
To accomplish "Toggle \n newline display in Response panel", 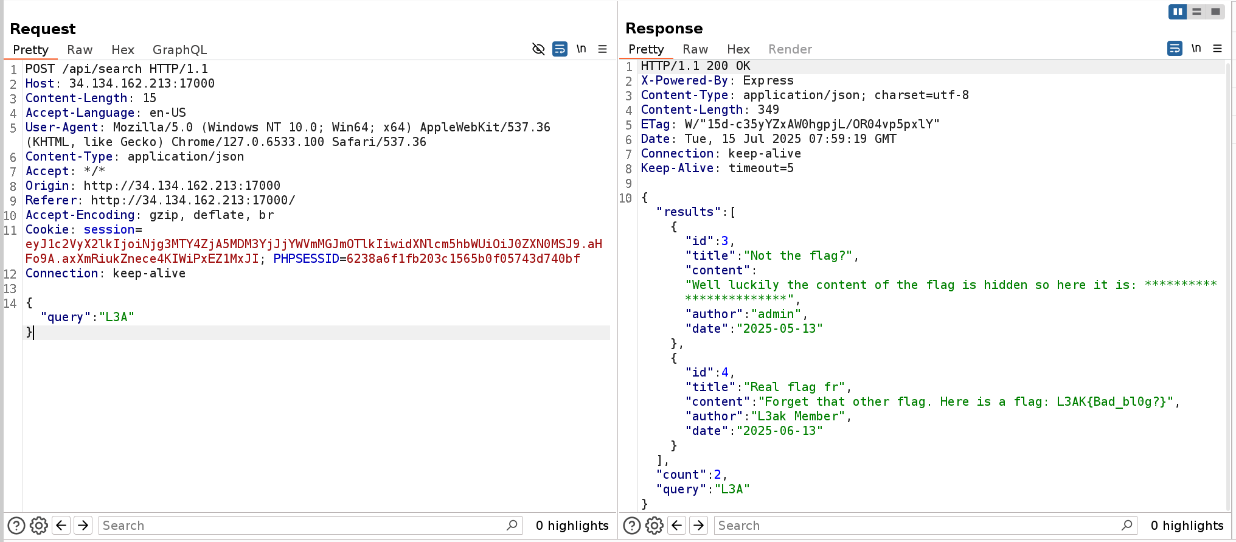I will coord(1196,48).
